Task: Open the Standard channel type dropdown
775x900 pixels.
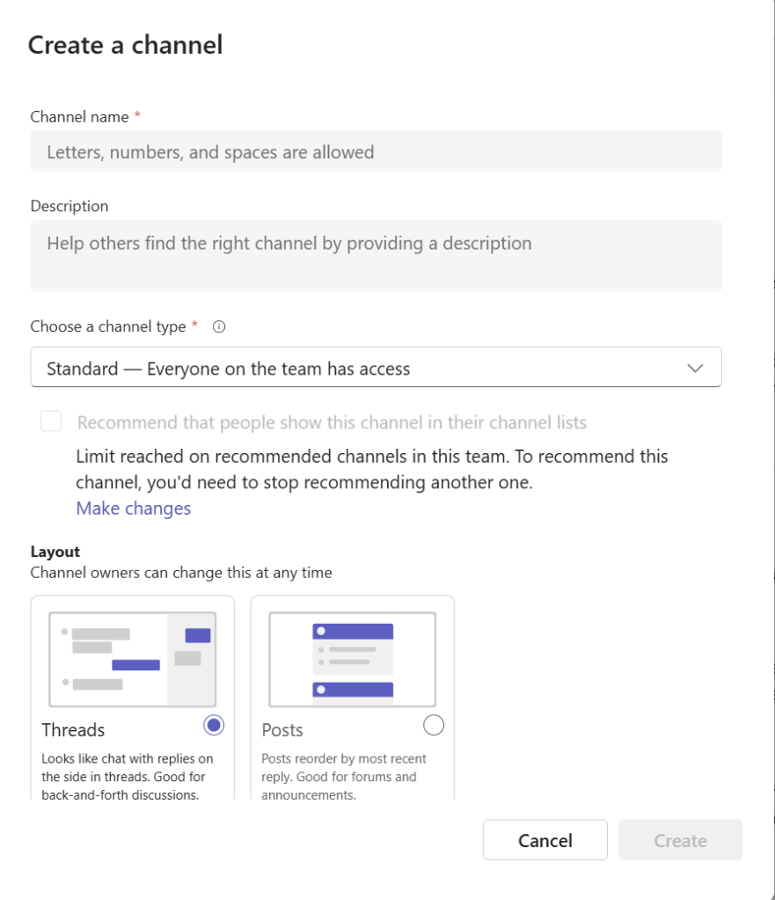Action: click(x=376, y=368)
